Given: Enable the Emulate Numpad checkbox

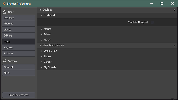Looking at the screenshot, I should pos(152,22).
